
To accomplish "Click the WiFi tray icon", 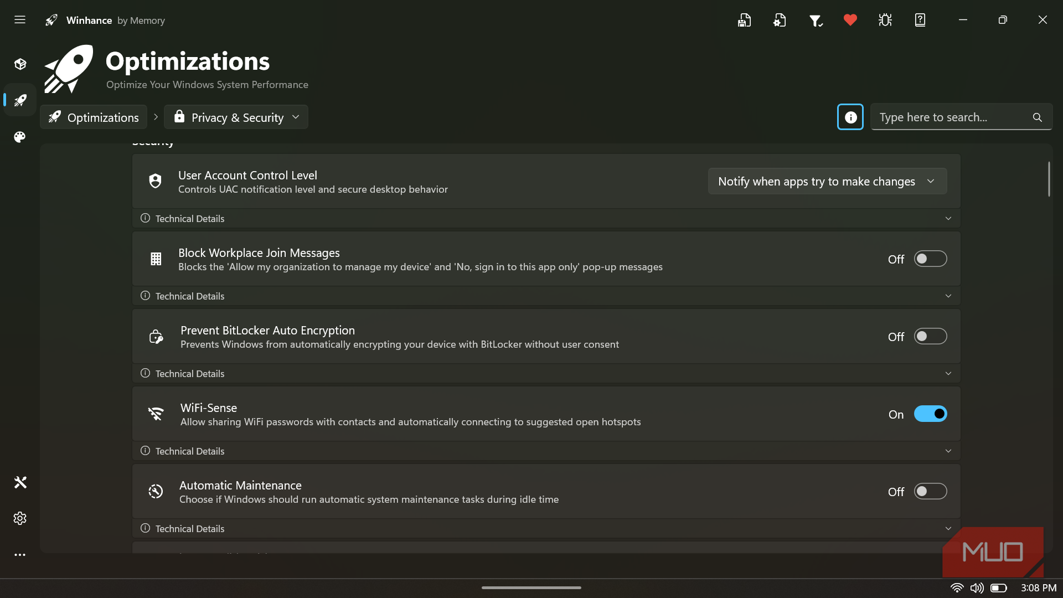I will click(957, 588).
